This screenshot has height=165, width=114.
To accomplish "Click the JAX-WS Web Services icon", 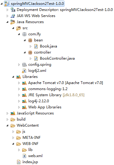I will (x=13, y=16).
